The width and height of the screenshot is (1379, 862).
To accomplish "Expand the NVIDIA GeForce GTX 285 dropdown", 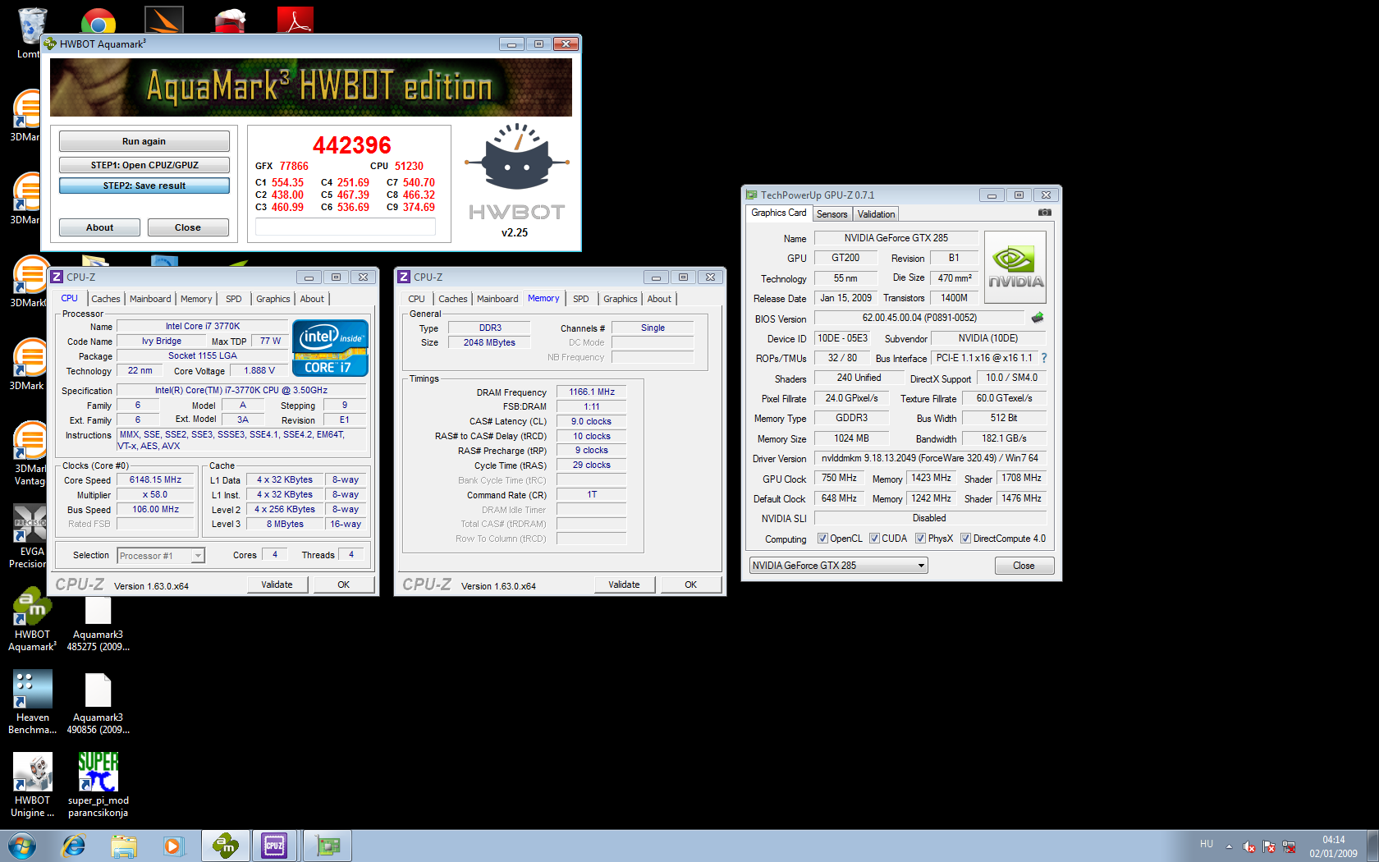I will pyautogui.click(x=921, y=566).
